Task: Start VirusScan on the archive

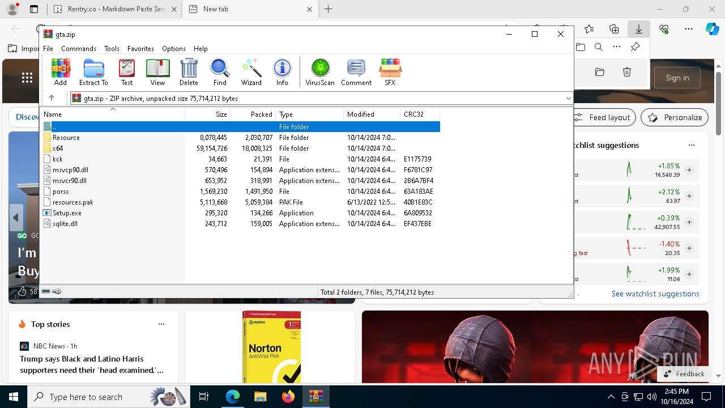Action: click(x=320, y=72)
